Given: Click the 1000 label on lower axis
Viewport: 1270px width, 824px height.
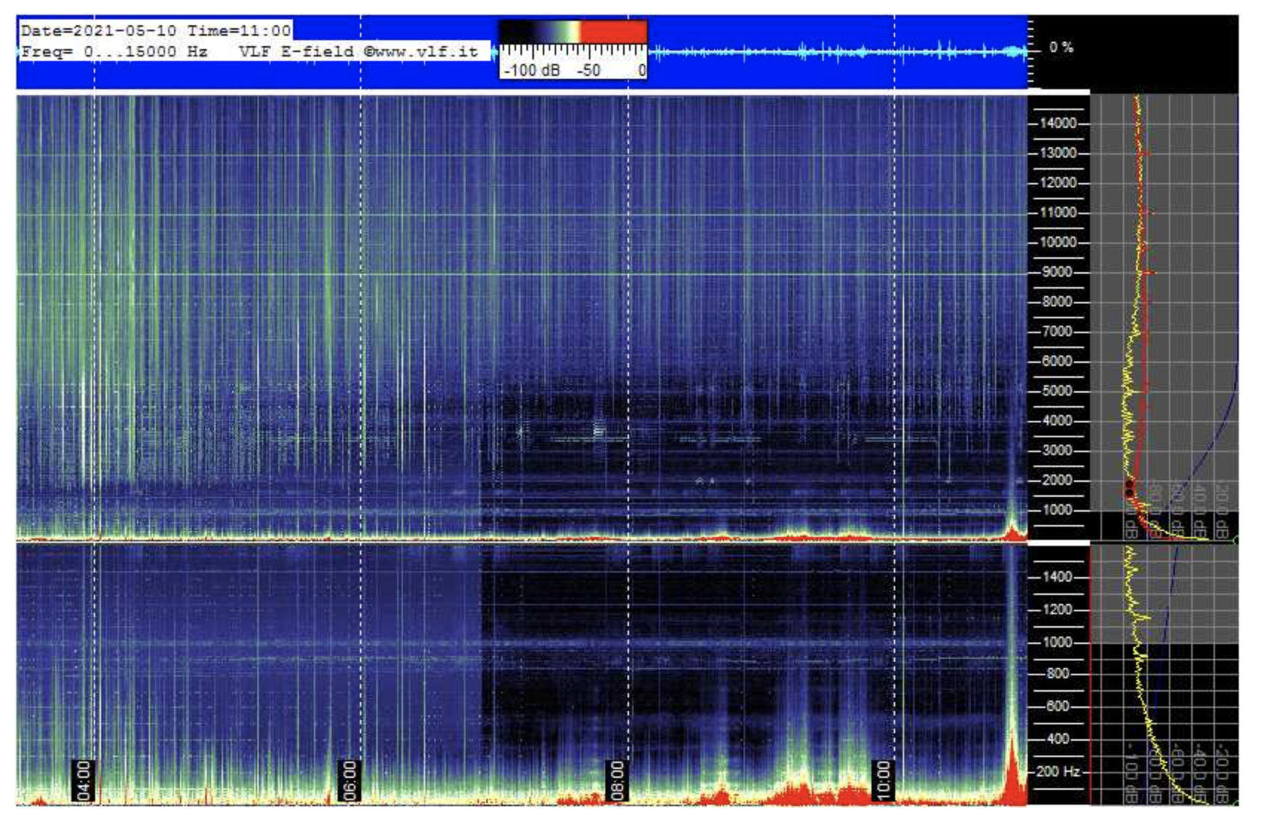Looking at the screenshot, I should pos(1057,643).
